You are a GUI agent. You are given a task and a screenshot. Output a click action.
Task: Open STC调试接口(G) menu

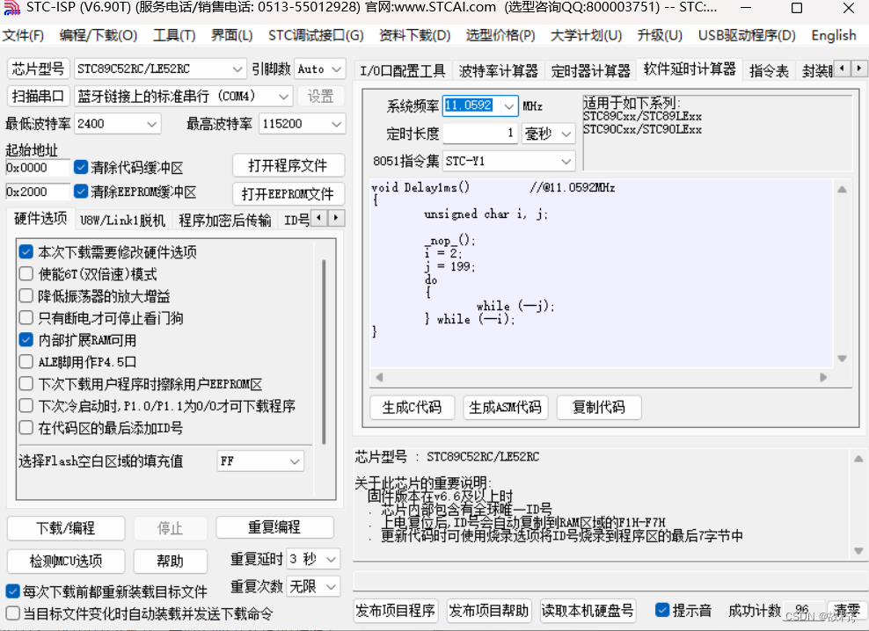pos(316,35)
